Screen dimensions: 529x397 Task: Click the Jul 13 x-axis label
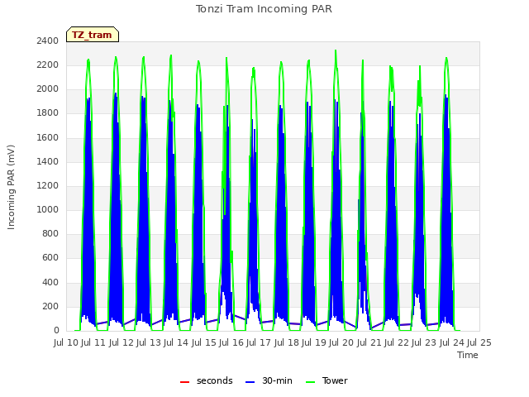pos(149,343)
